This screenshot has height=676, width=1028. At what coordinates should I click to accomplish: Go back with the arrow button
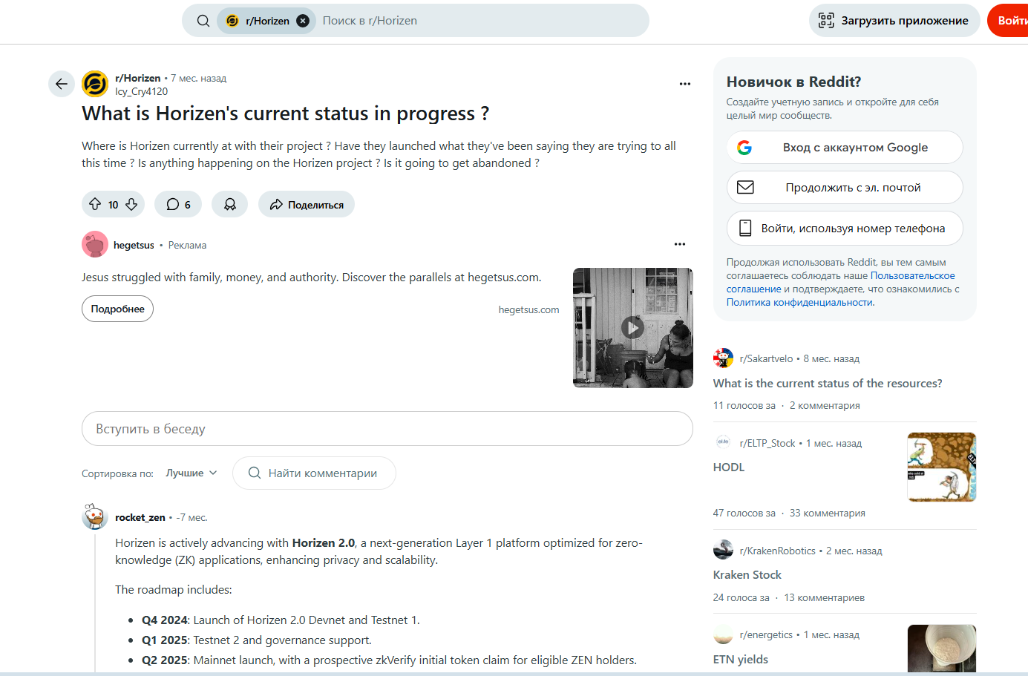(x=62, y=84)
